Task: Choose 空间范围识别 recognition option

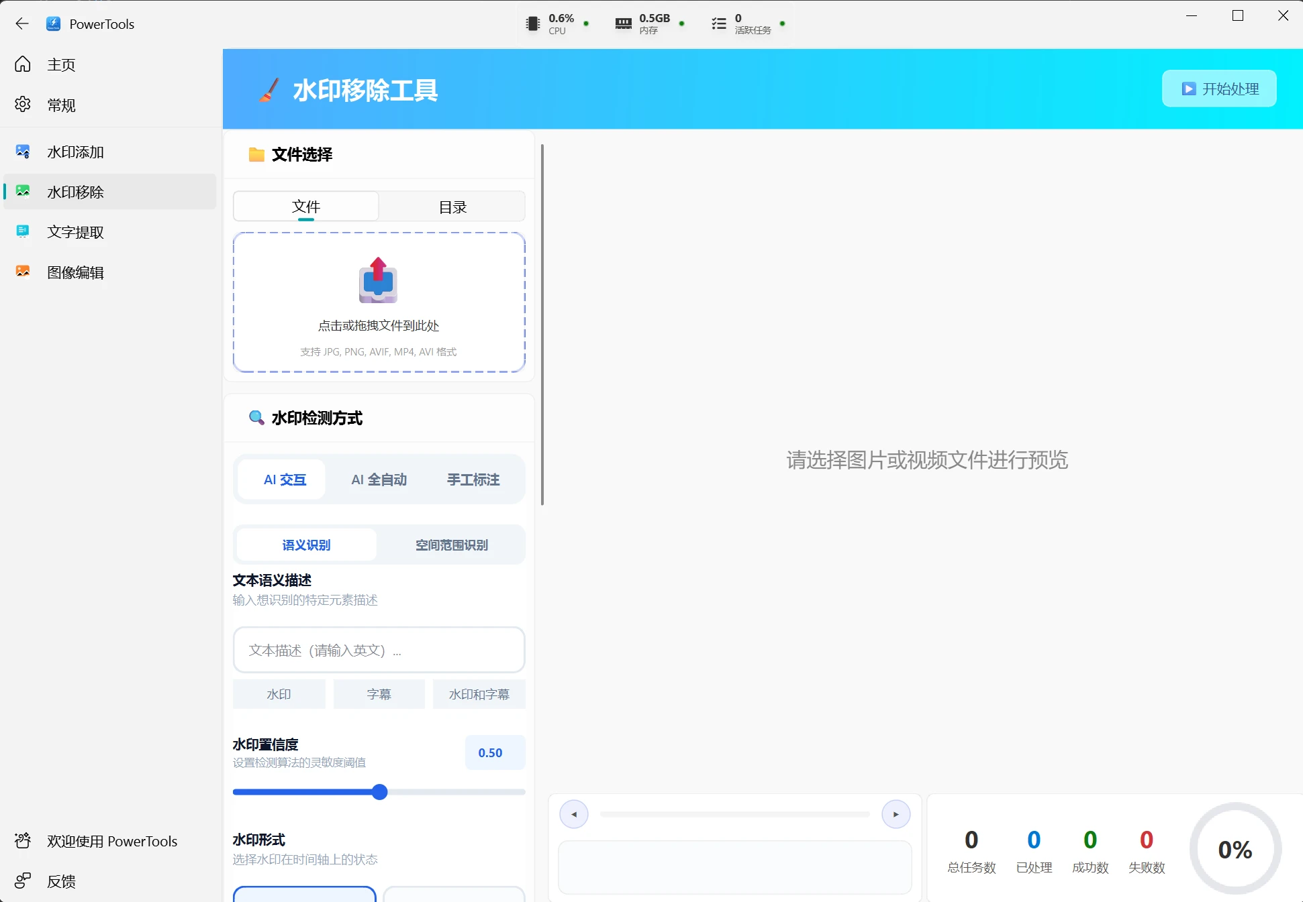Action: click(452, 545)
